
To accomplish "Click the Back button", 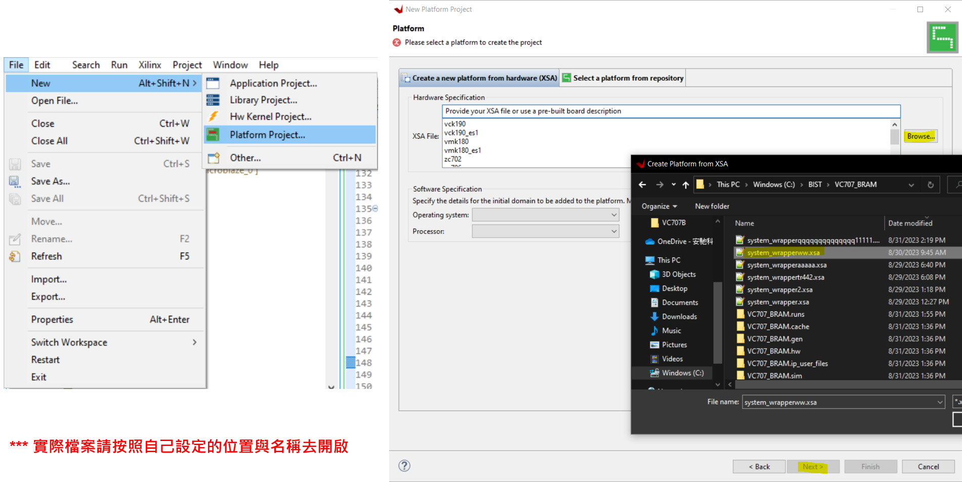I will coord(759,466).
